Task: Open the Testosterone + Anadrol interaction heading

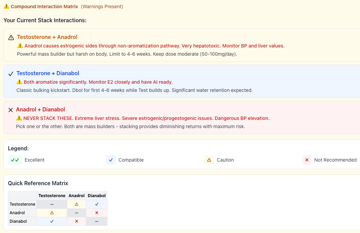Action: tap(47, 37)
